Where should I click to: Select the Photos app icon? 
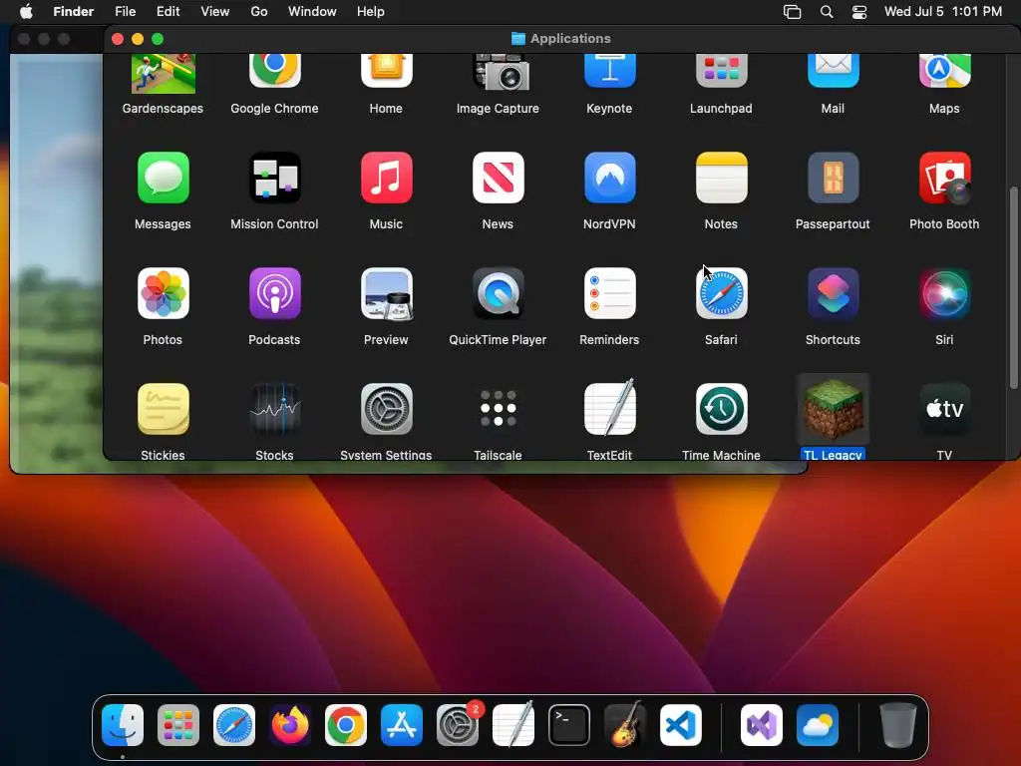163,293
